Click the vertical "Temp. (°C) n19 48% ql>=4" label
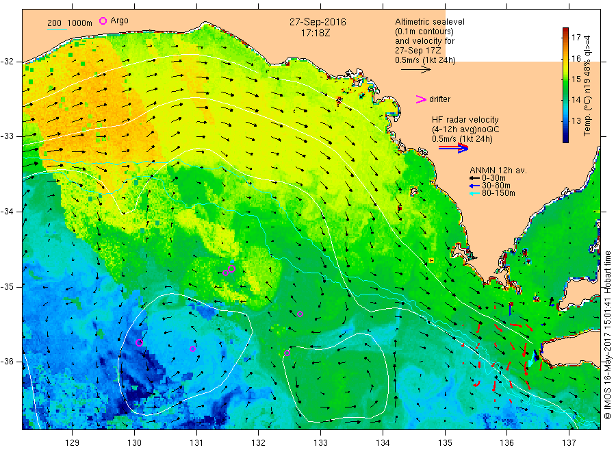 click(587, 86)
